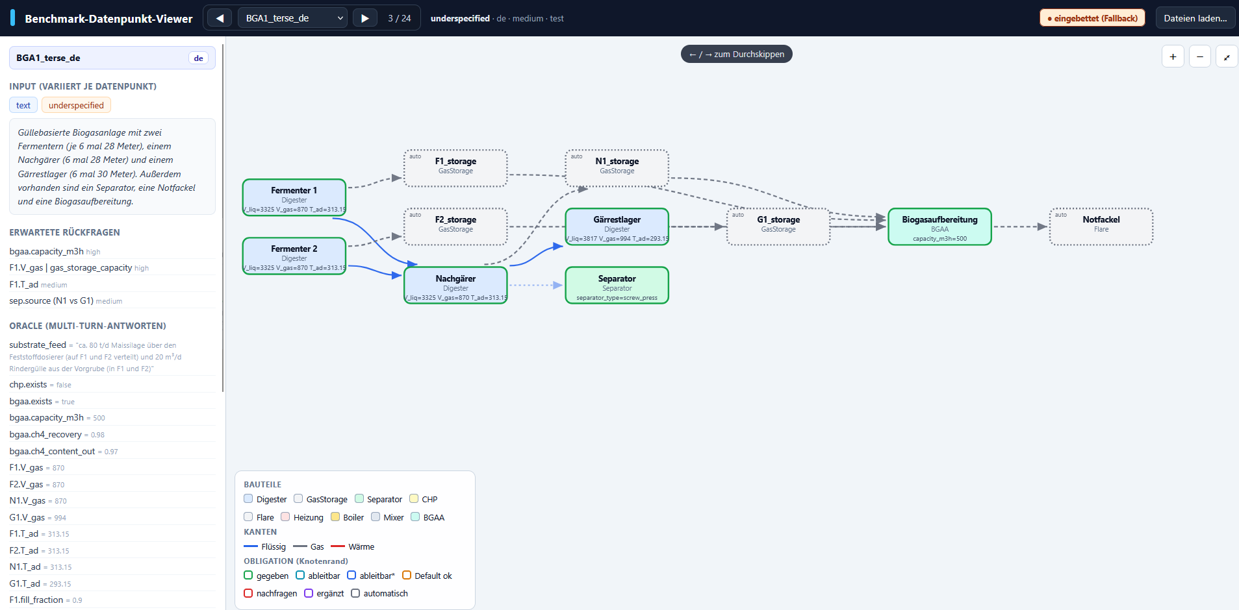Image resolution: width=1239 pixels, height=610 pixels.
Task: Select the Gärrestlager digester node
Action: pyautogui.click(x=617, y=226)
